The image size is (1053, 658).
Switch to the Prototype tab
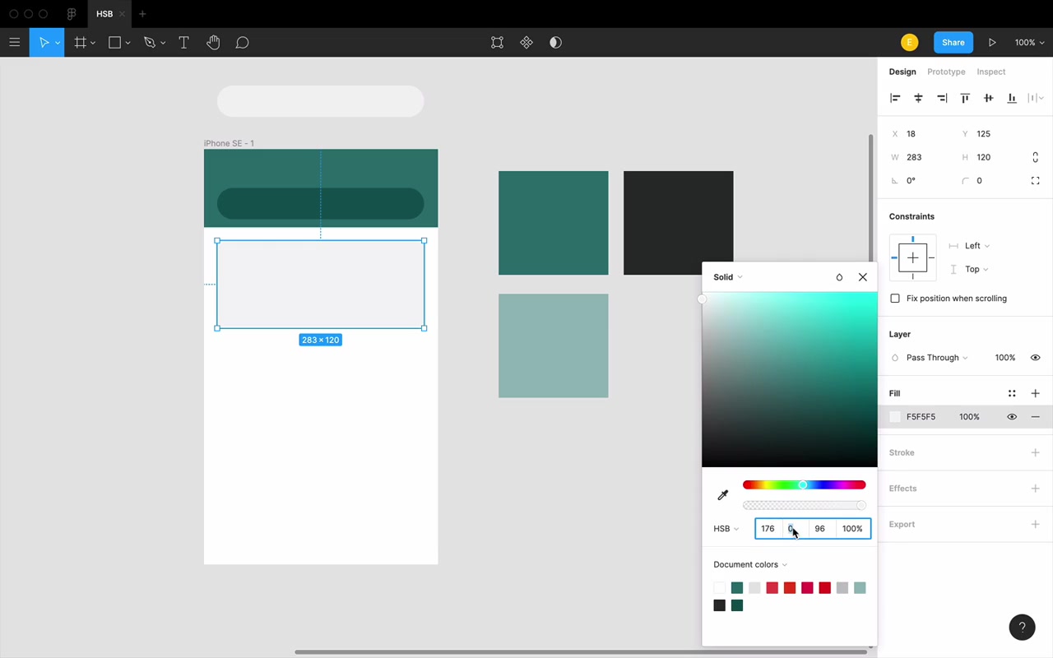(946, 72)
